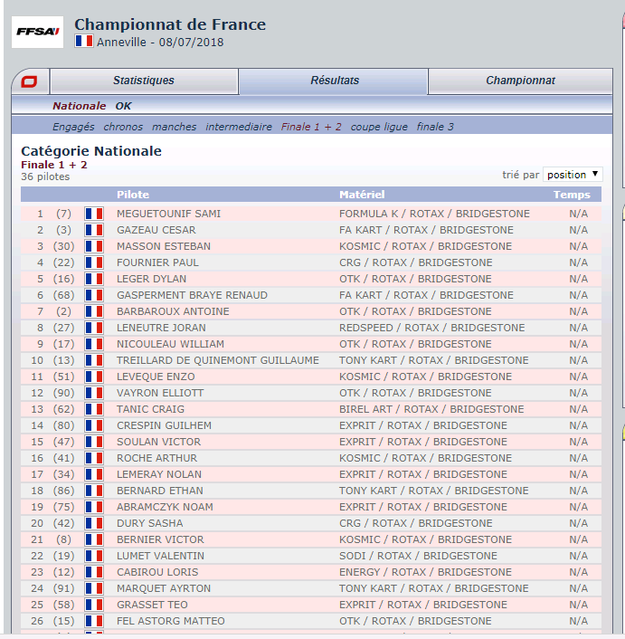Click the flag icon beside Tanic Craig
This screenshot has width=625, height=639.
coord(94,409)
